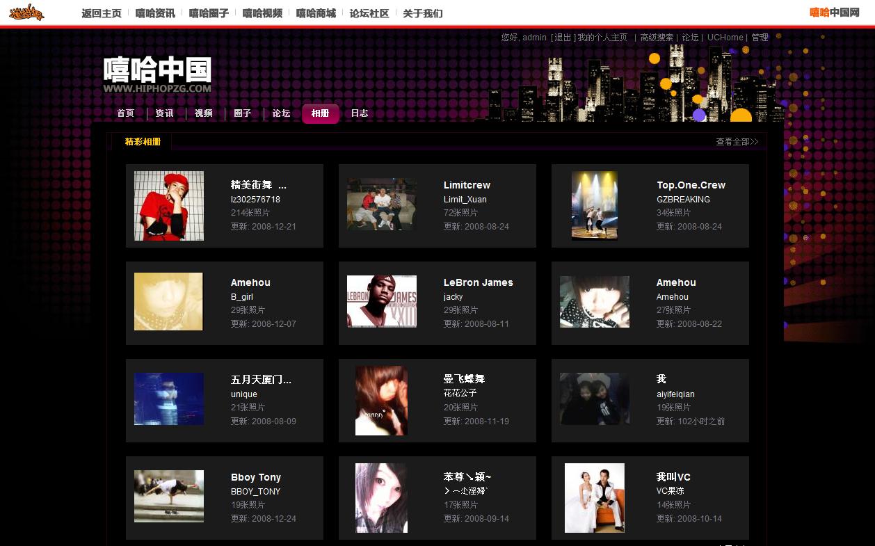Open user lz302576718's profile

click(x=255, y=200)
